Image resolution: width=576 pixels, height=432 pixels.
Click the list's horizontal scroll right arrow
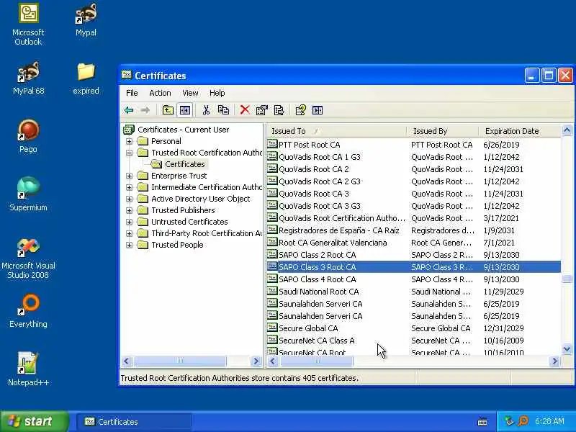pos(554,361)
